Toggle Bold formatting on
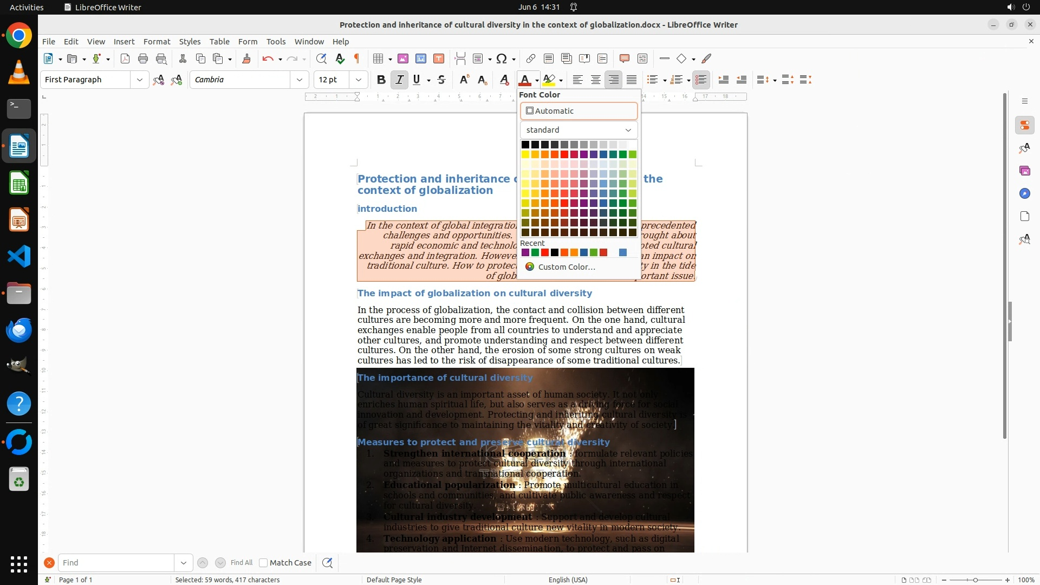The image size is (1040, 585). 381,80
